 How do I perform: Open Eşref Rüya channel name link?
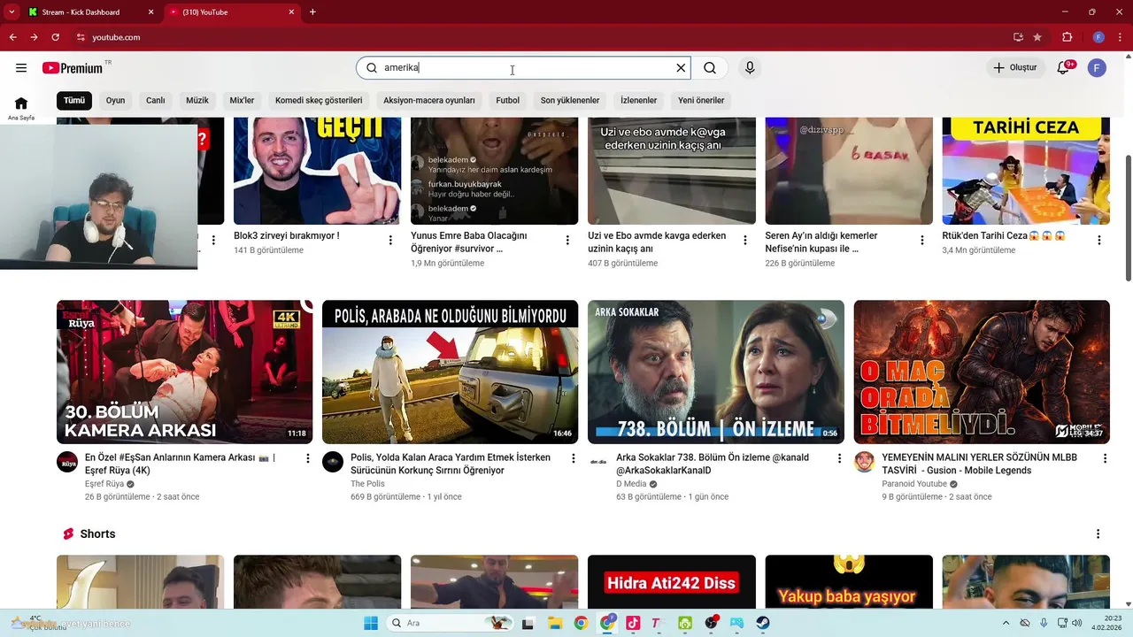point(104,484)
